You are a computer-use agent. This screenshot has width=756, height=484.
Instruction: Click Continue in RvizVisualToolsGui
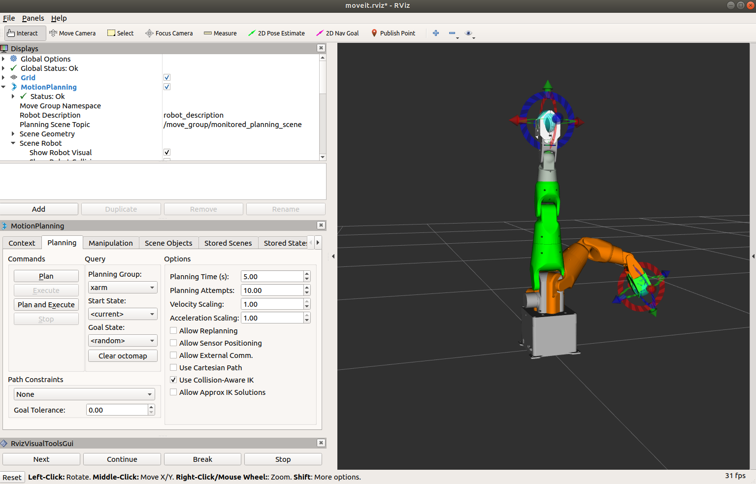pos(122,459)
